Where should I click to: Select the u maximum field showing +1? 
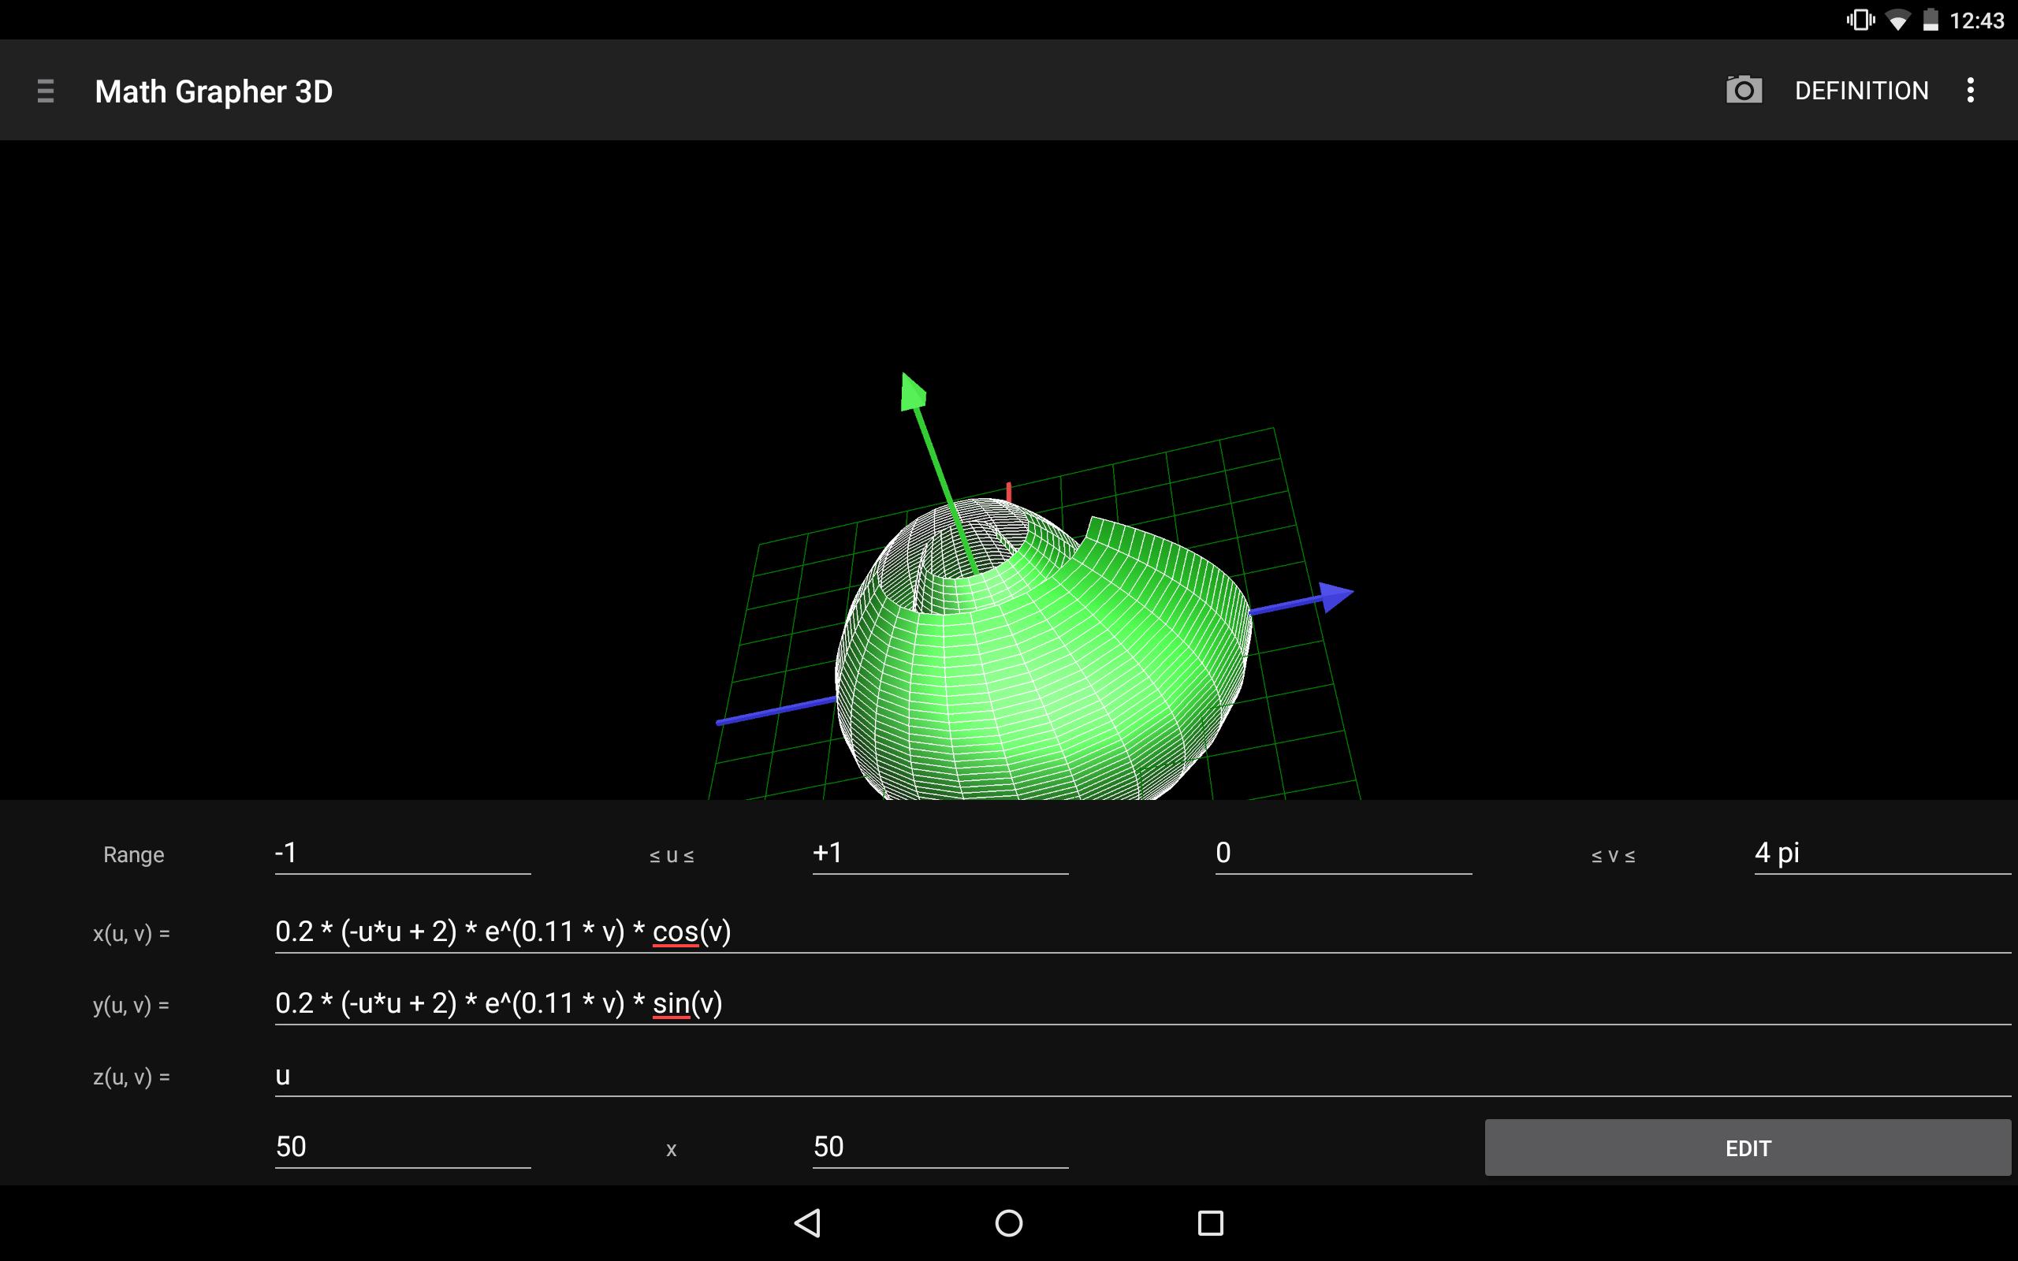point(940,854)
